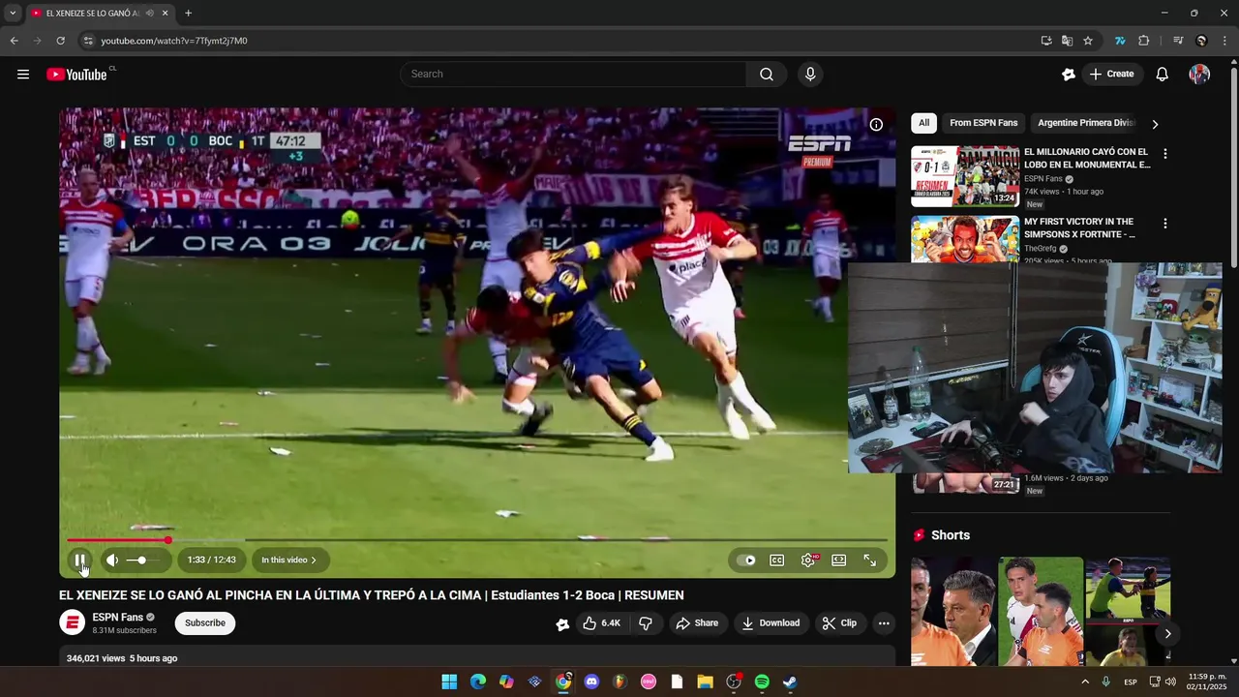Toggle the autoplay switch in the player

(745, 560)
